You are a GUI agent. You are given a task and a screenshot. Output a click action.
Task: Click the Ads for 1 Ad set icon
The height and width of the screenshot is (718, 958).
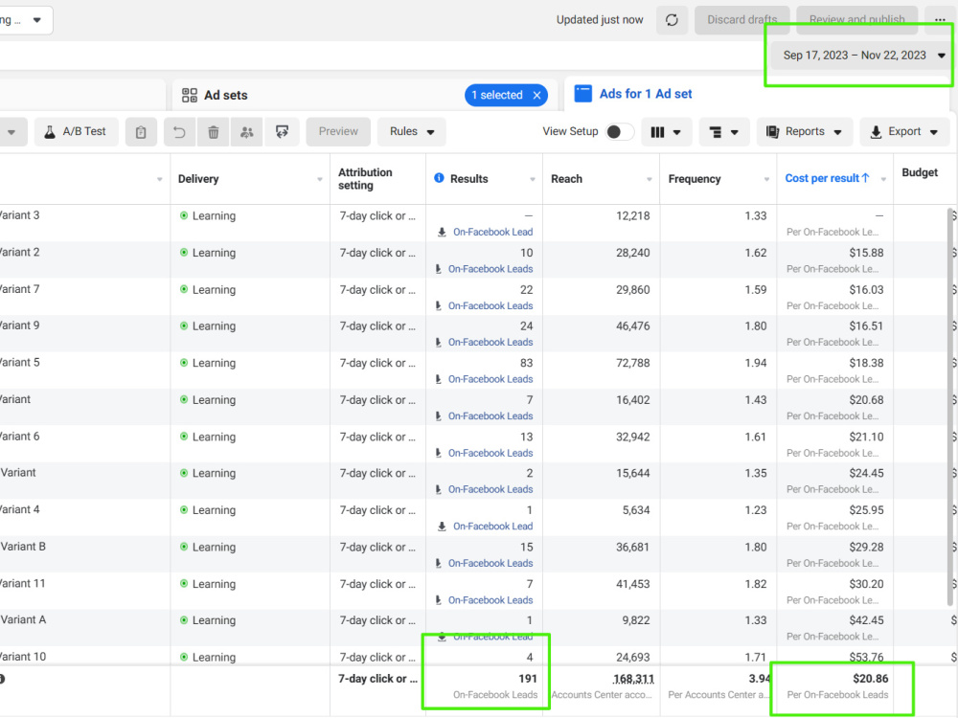pyautogui.click(x=582, y=94)
